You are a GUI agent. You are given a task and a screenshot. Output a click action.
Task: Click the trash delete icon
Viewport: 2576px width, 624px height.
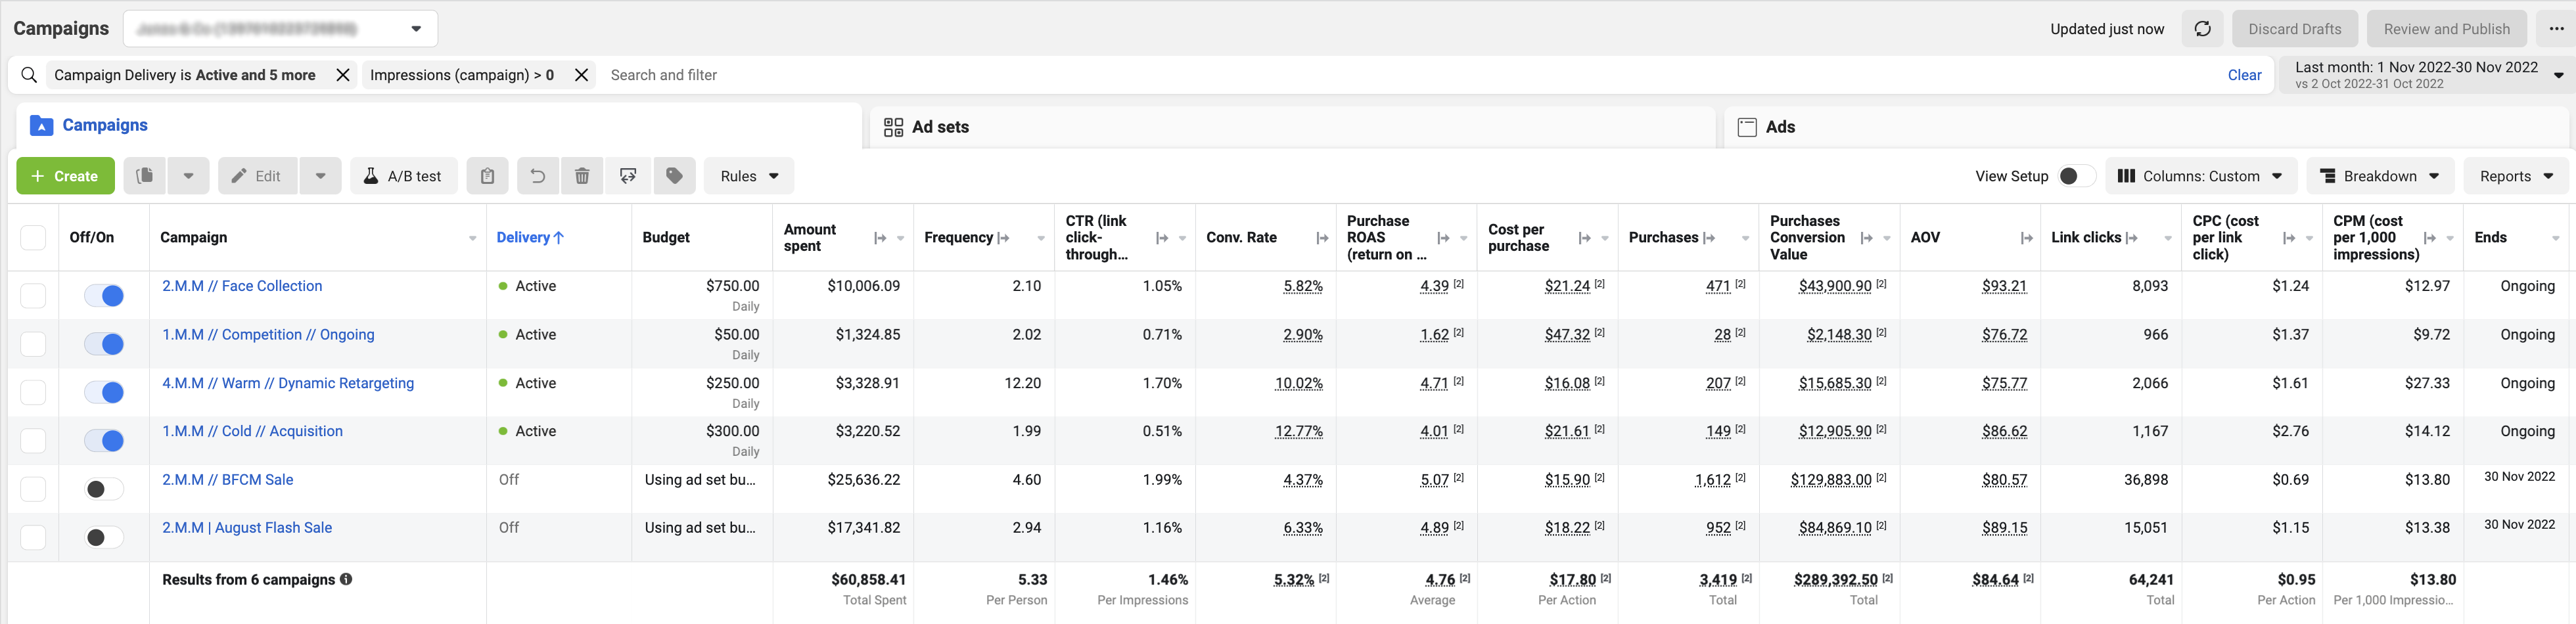pyautogui.click(x=582, y=176)
